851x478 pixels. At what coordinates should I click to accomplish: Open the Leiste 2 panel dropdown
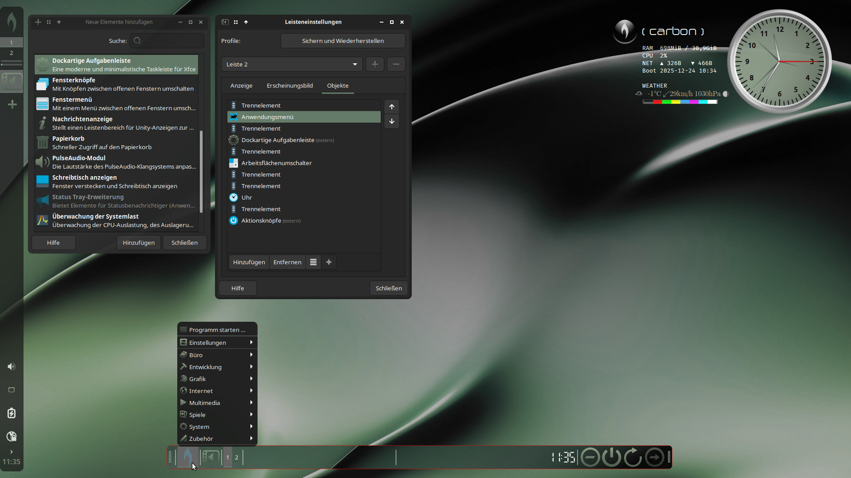pos(292,64)
